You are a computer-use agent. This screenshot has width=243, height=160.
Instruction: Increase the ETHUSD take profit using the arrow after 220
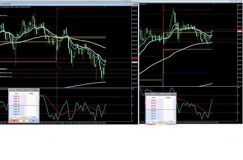174,122
